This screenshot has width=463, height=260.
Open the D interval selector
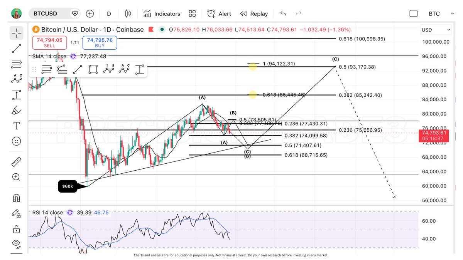pos(109,13)
